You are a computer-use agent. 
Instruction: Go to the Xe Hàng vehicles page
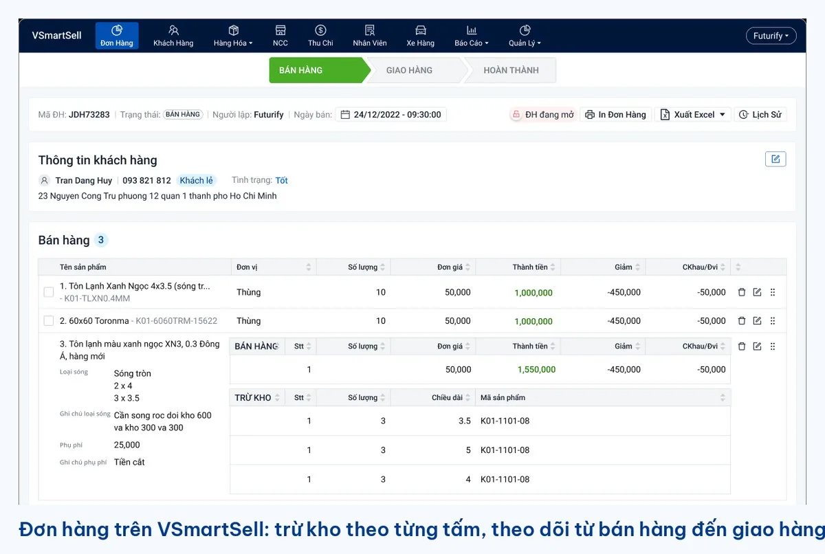tap(420, 36)
